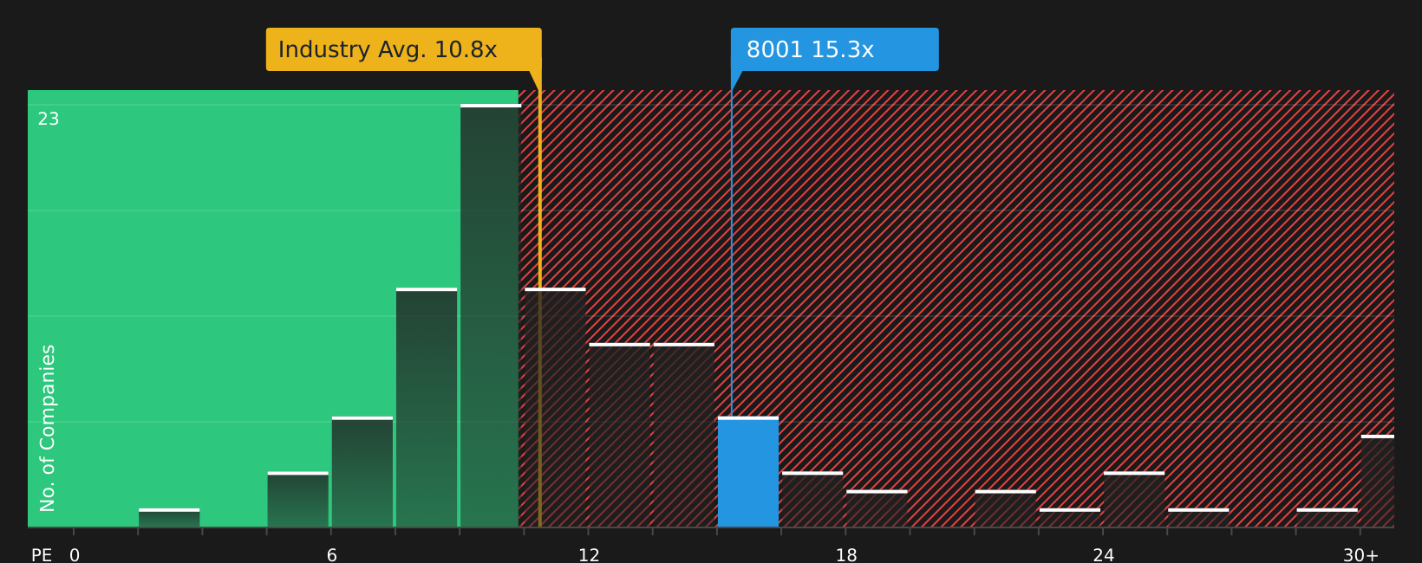Click the tallest bar with 23 companies
1422x563 pixels.
point(491,315)
